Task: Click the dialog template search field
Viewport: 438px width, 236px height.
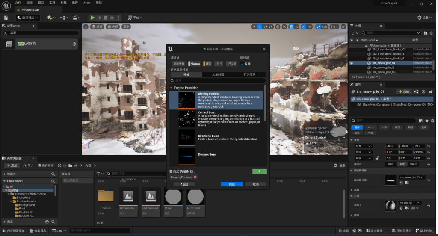Action: (x=218, y=80)
